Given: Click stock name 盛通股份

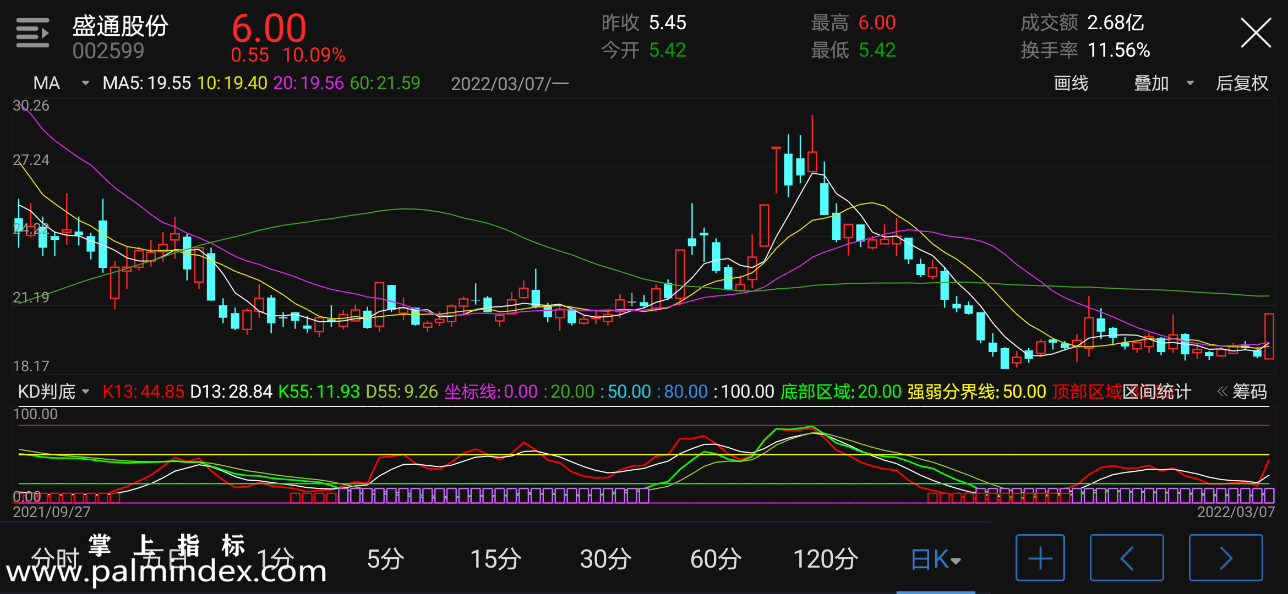Looking at the screenshot, I should (x=120, y=25).
